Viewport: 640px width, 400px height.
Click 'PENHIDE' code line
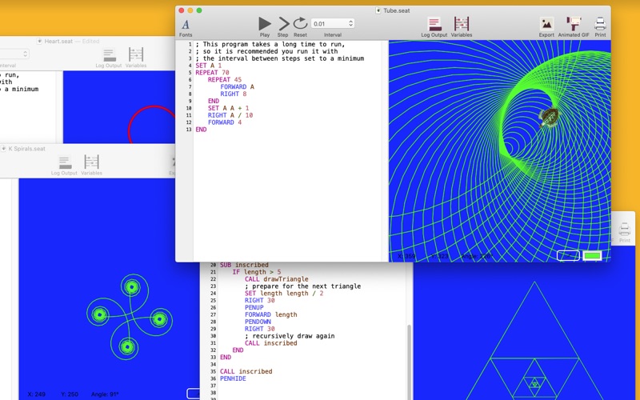(x=233, y=378)
